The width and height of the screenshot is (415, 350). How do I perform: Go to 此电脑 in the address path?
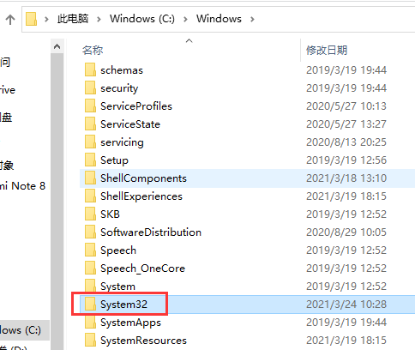click(x=73, y=19)
